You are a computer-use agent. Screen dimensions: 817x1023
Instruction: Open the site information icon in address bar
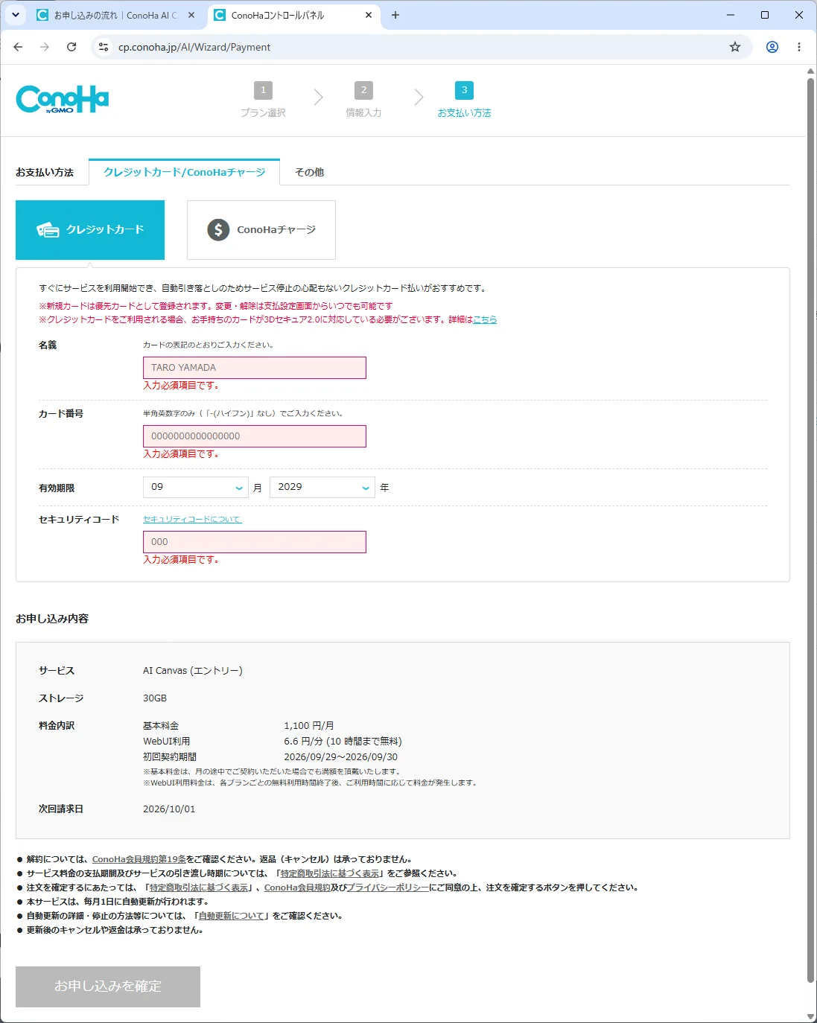point(104,47)
